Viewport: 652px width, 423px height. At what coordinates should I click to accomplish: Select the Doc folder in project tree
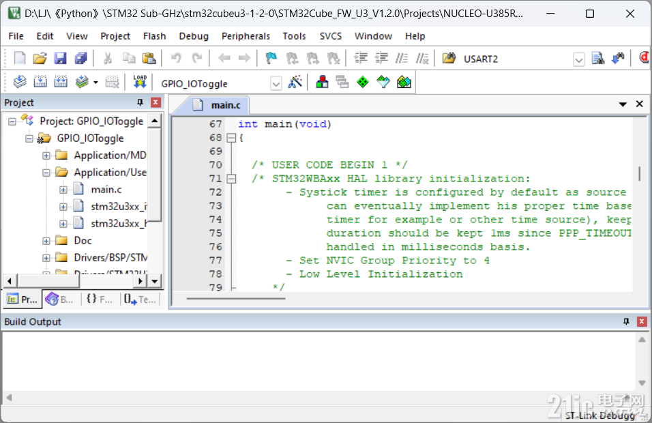(x=83, y=241)
